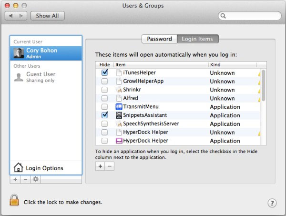The width and height of the screenshot is (286, 216).
Task: Select Cory Bohon user
Action: 46,53
